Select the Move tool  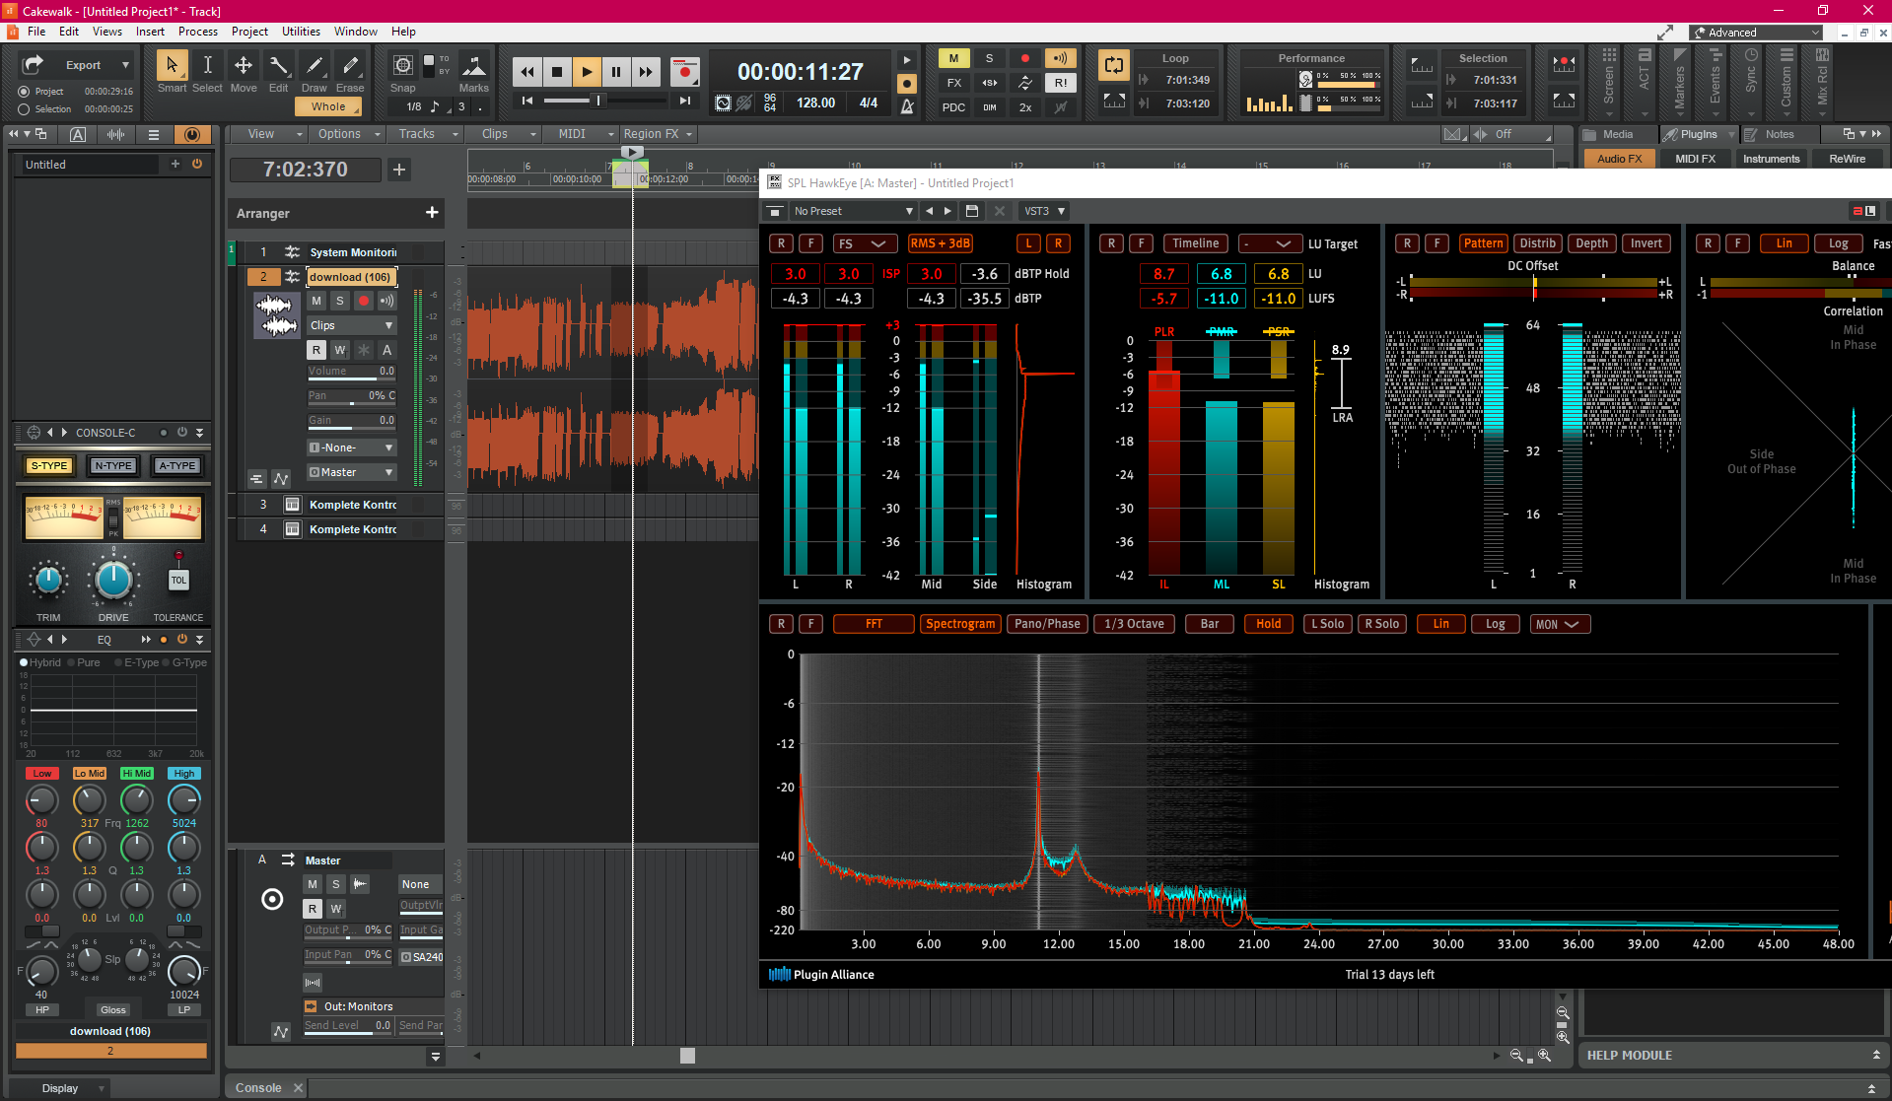243,66
